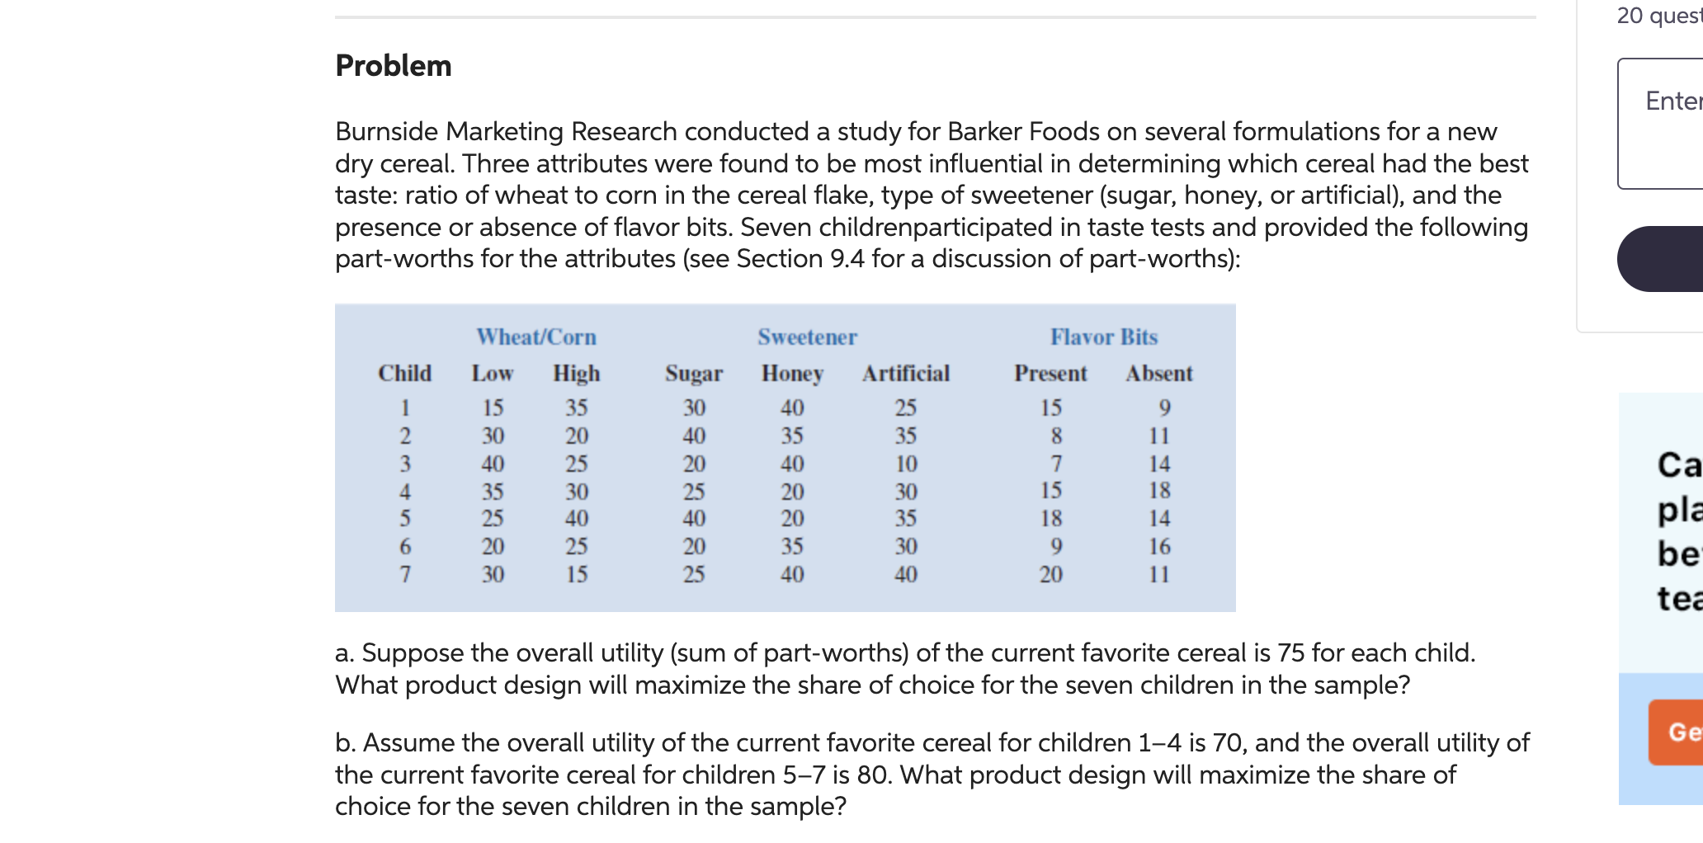Click the Sugar subcolumn header
This screenshot has width=1703, height=843.
pyautogui.click(x=694, y=373)
